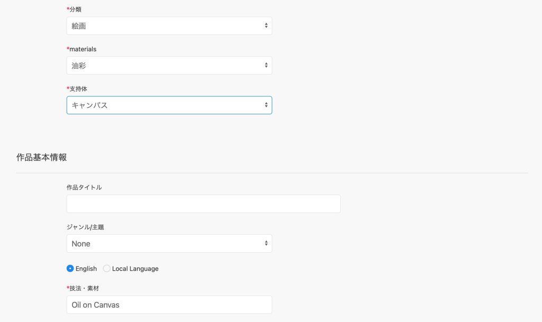Click the arrow icon on the 支持体 select
This screenshot has height=322, width=542.
point(266,105)
